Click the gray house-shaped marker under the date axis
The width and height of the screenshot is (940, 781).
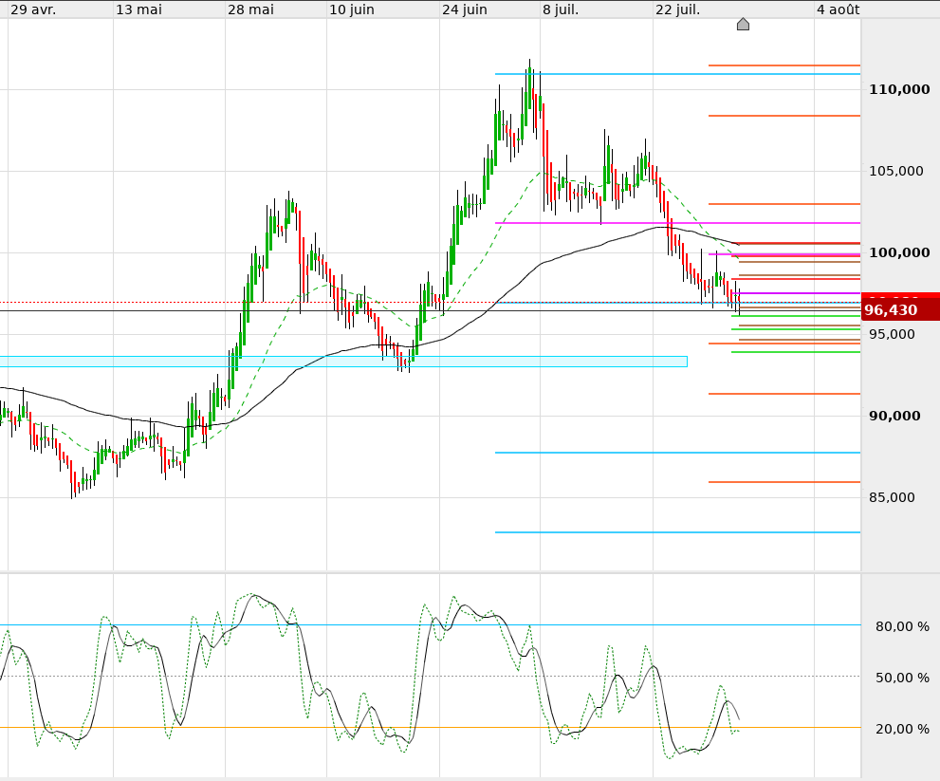tap(743, 24)
